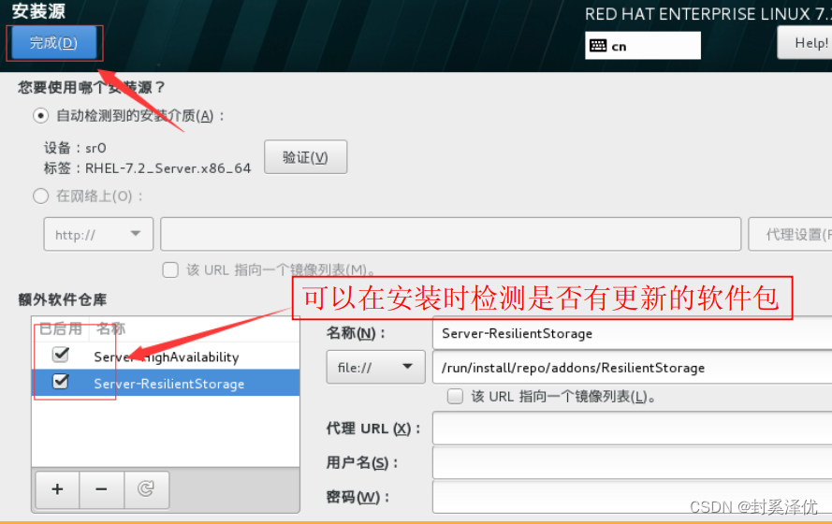The width and height of the screenshot is (832, 524).
Task: Click the repository refresh/revert icon
Action: [146, 489]
